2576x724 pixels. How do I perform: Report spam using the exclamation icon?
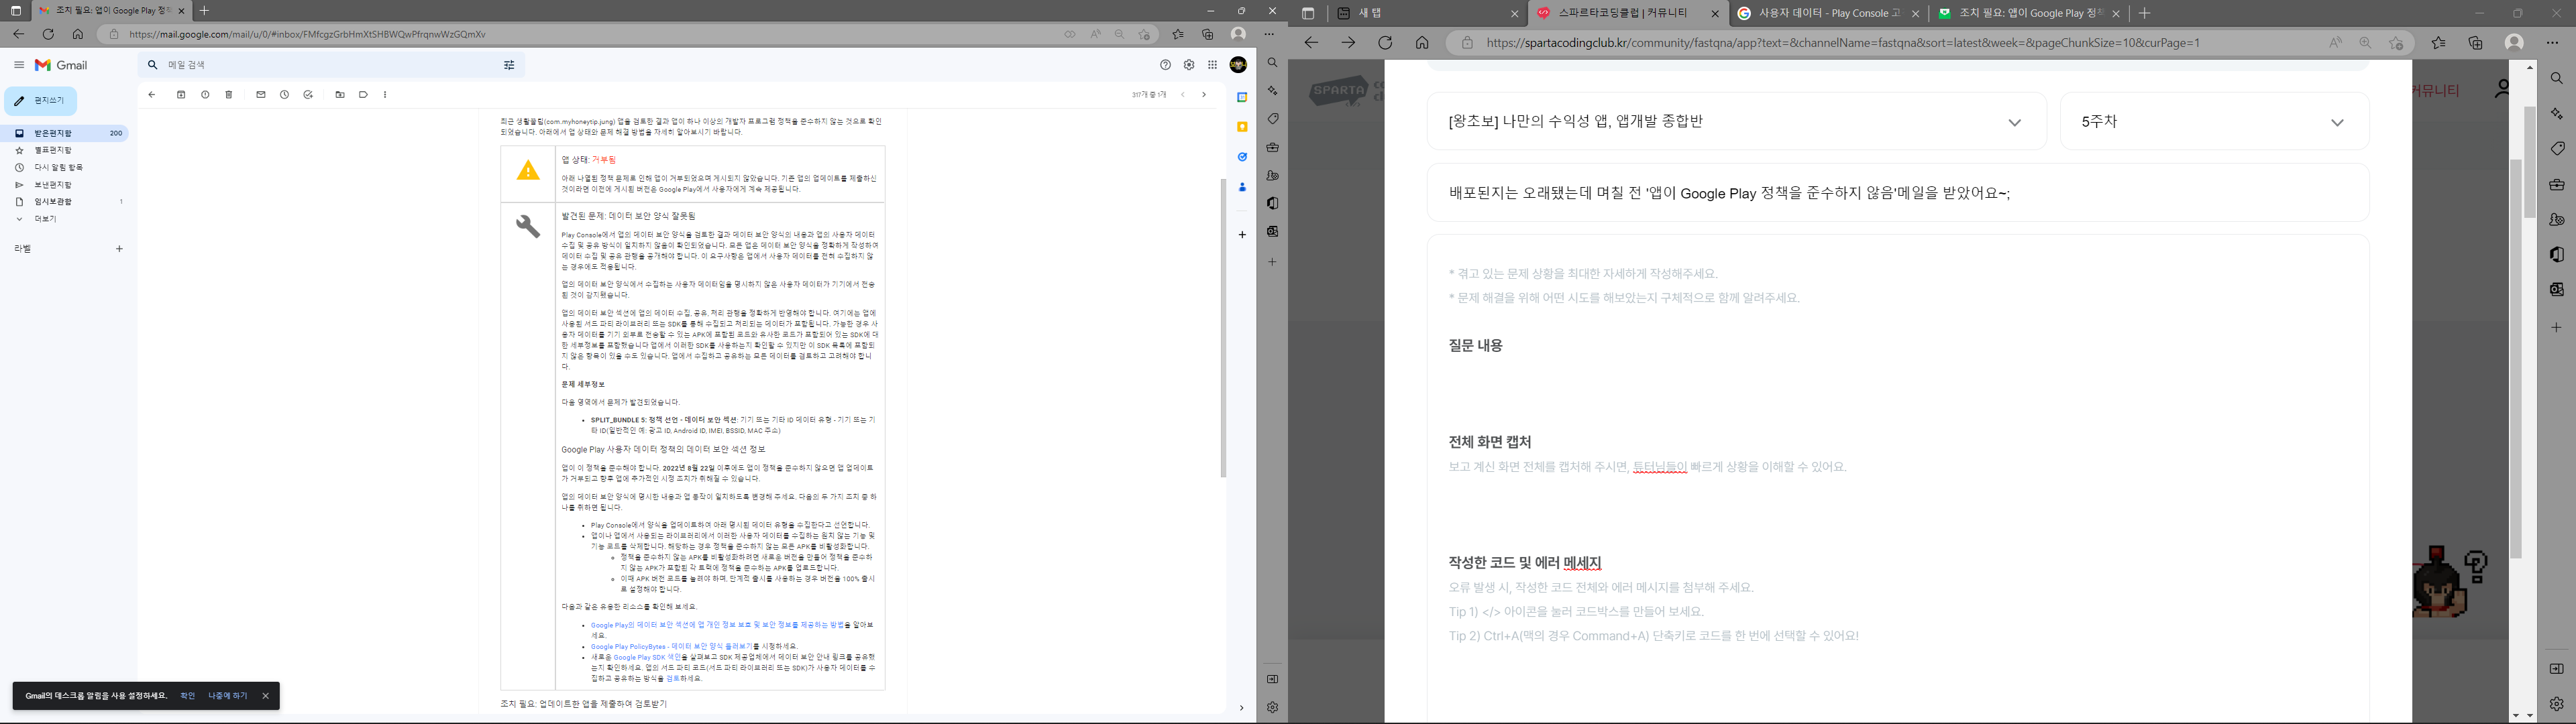coord(205,95)
